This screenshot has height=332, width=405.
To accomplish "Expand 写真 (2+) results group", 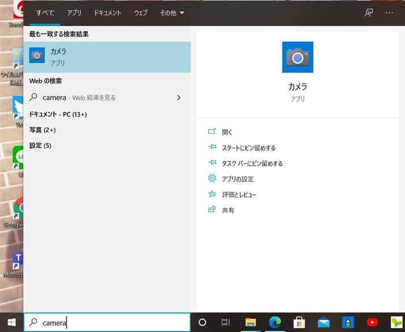I will tap(43, 130).
